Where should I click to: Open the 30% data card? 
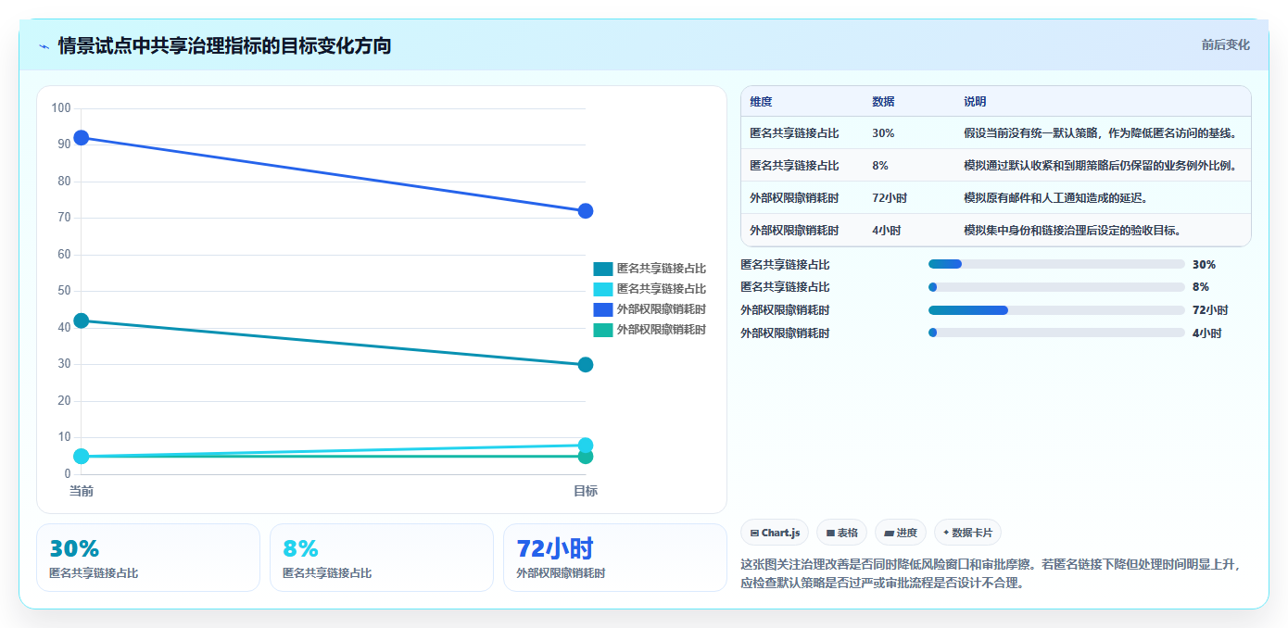[x=148, y=558]
